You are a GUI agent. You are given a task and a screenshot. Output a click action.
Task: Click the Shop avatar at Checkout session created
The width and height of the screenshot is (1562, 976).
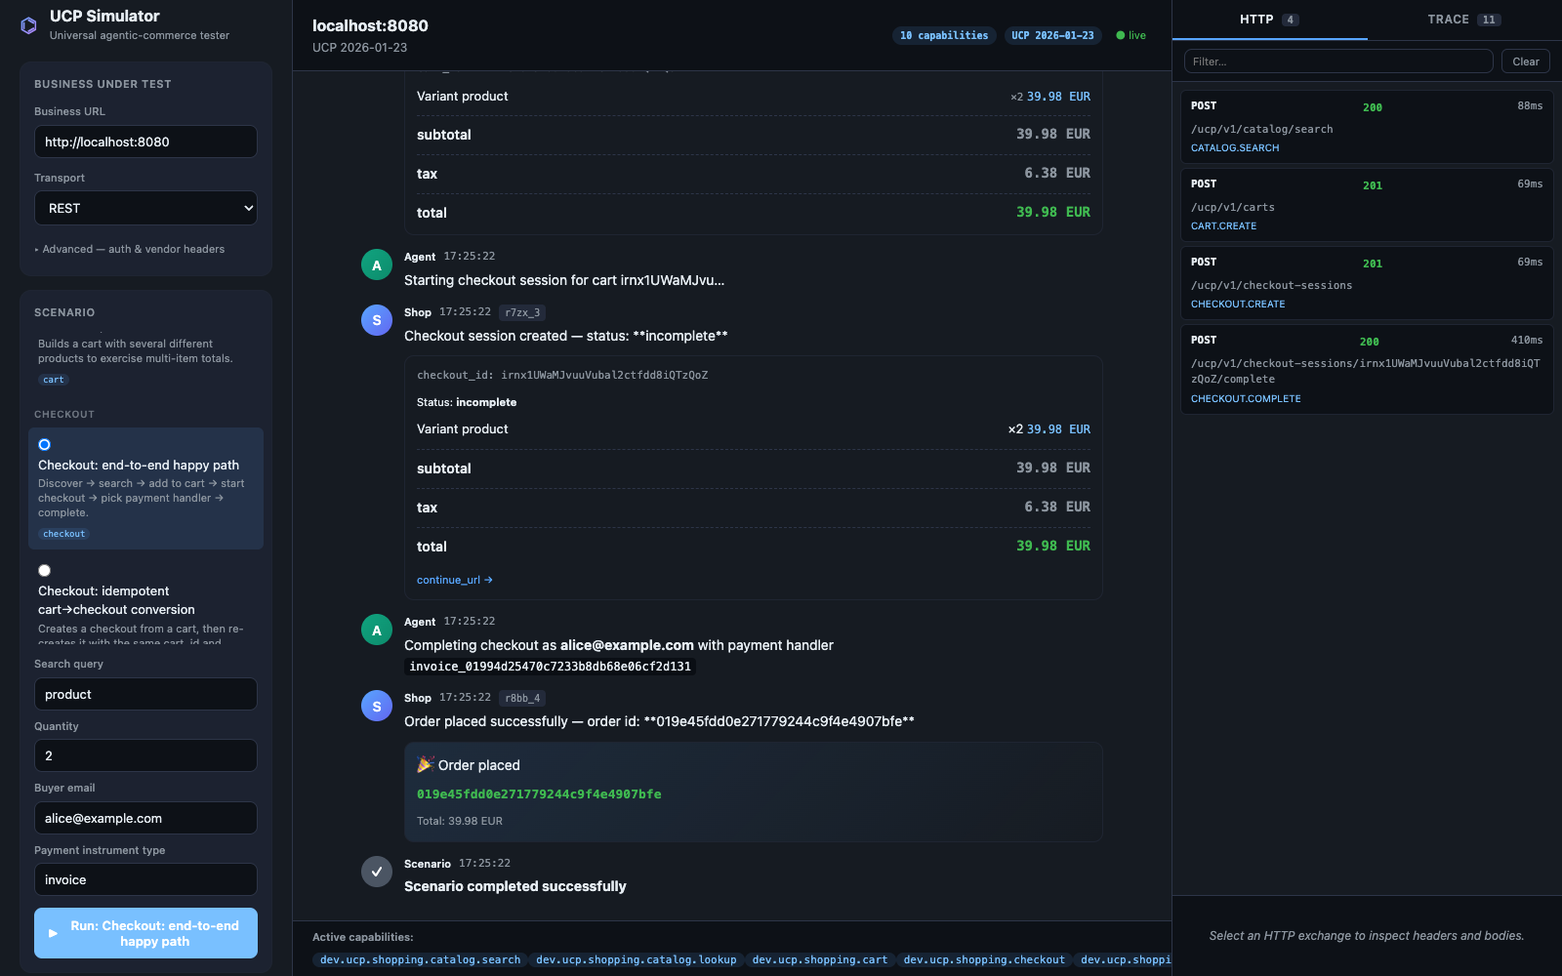click(x=377, y=320)
